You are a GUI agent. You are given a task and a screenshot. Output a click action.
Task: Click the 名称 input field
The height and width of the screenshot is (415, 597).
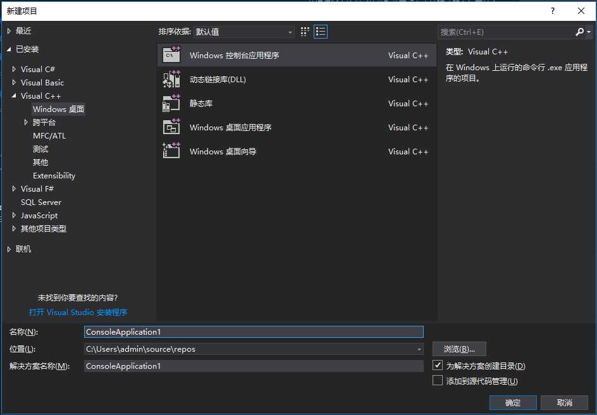[x=254, y=332]
